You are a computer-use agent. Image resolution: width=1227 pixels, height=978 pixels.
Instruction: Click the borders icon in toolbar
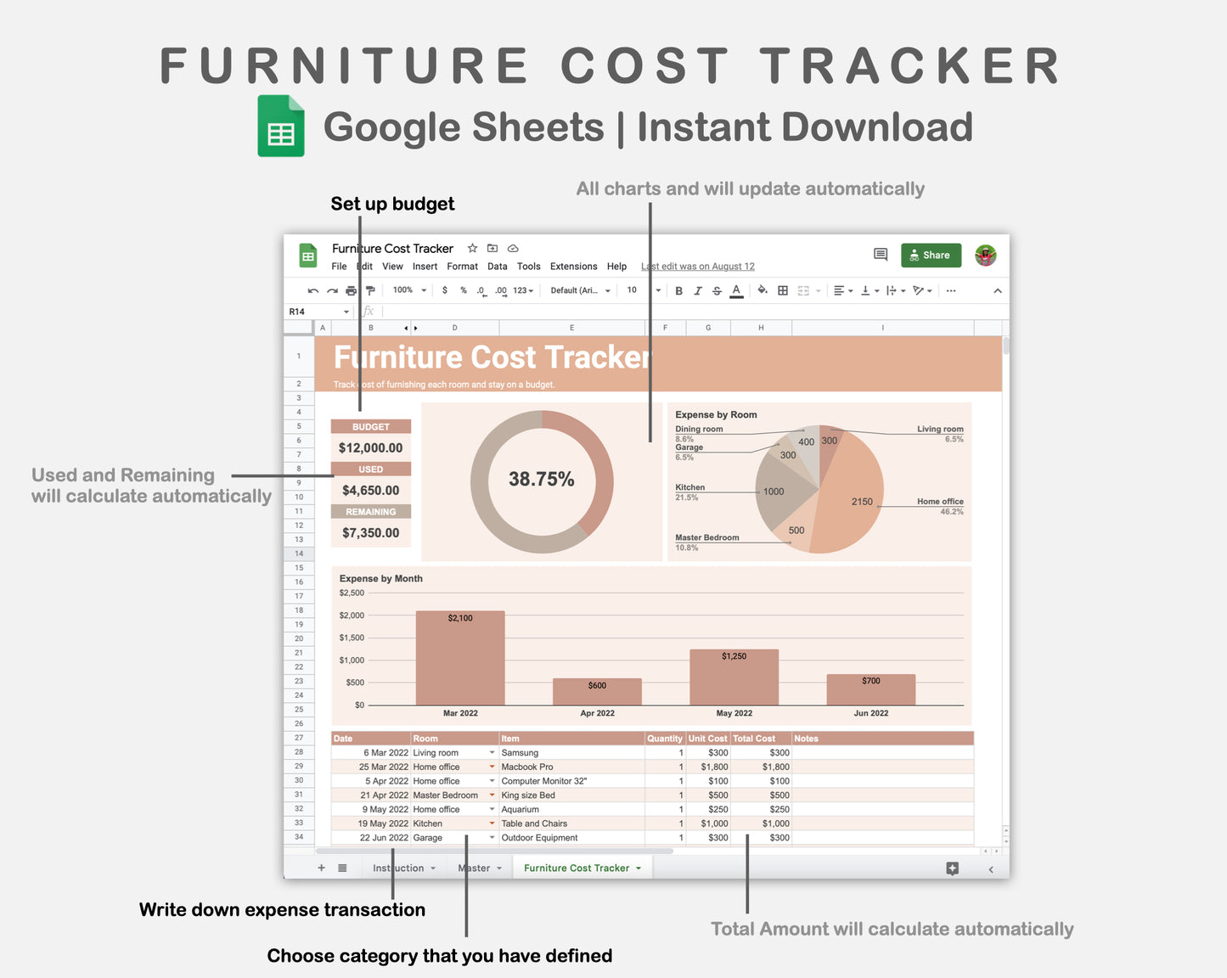point(783,291)
